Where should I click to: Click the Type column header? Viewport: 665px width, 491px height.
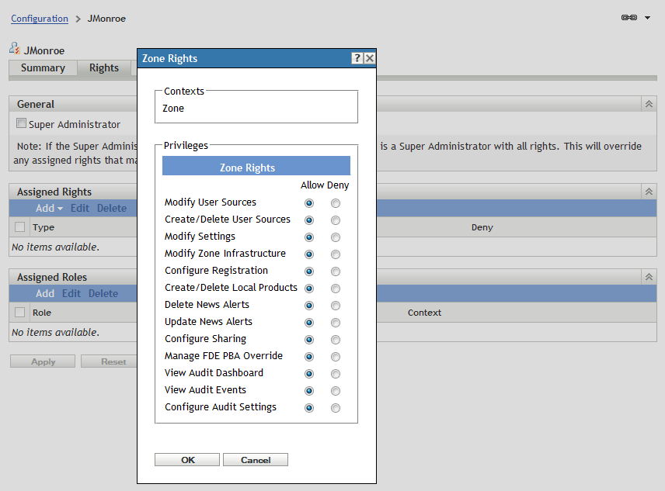click(44, 227)
